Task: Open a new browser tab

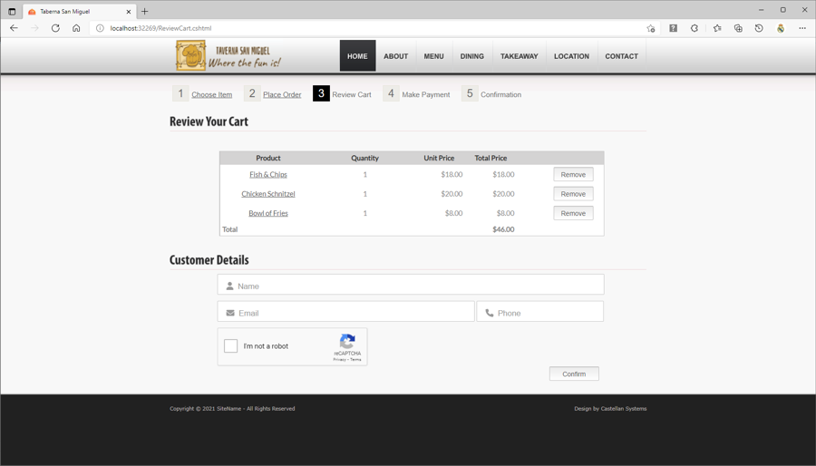Action: [x=145, y=11]
